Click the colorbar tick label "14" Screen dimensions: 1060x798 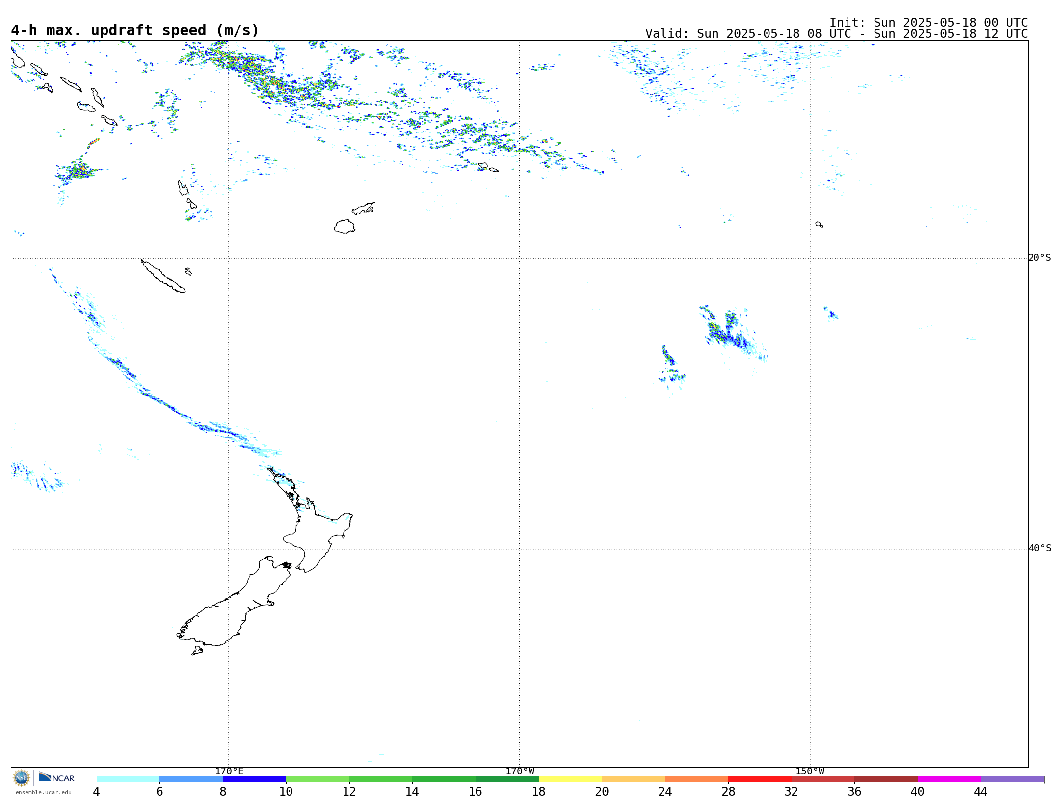[x=412, y=791]
